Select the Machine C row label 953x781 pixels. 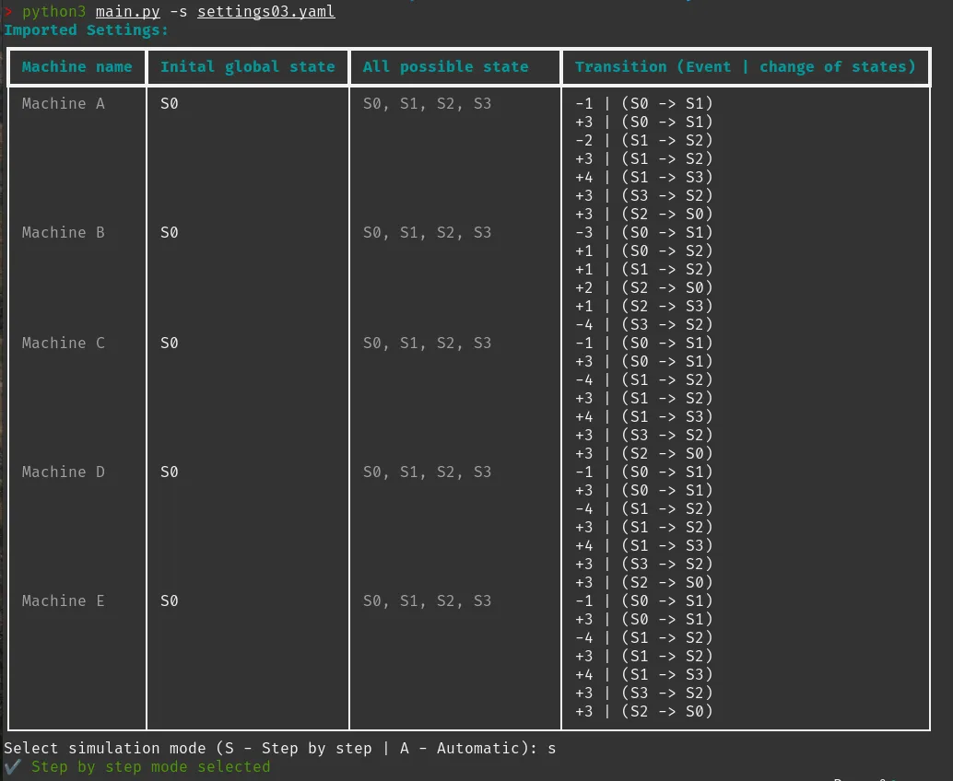pyautogui.click(x=64, y=344)
